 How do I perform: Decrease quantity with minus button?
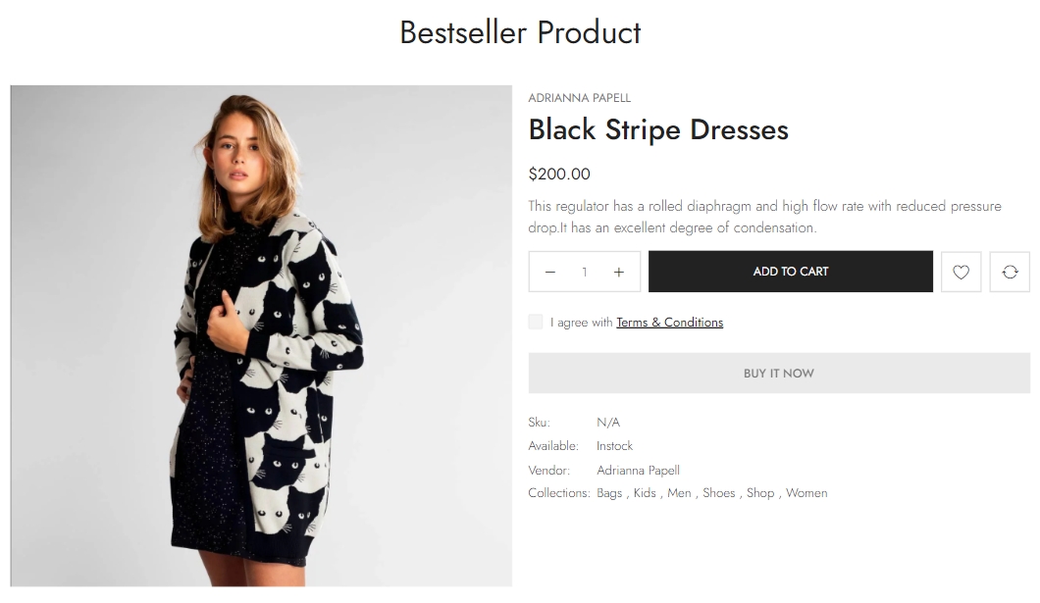550,272
